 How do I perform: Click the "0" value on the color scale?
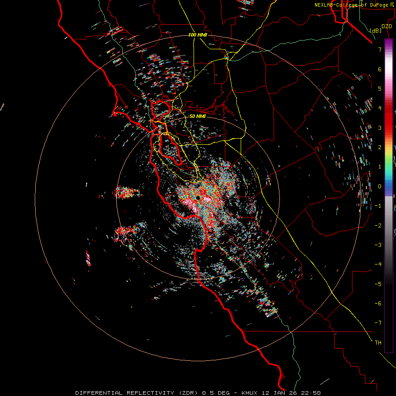(x=380, y=187)
